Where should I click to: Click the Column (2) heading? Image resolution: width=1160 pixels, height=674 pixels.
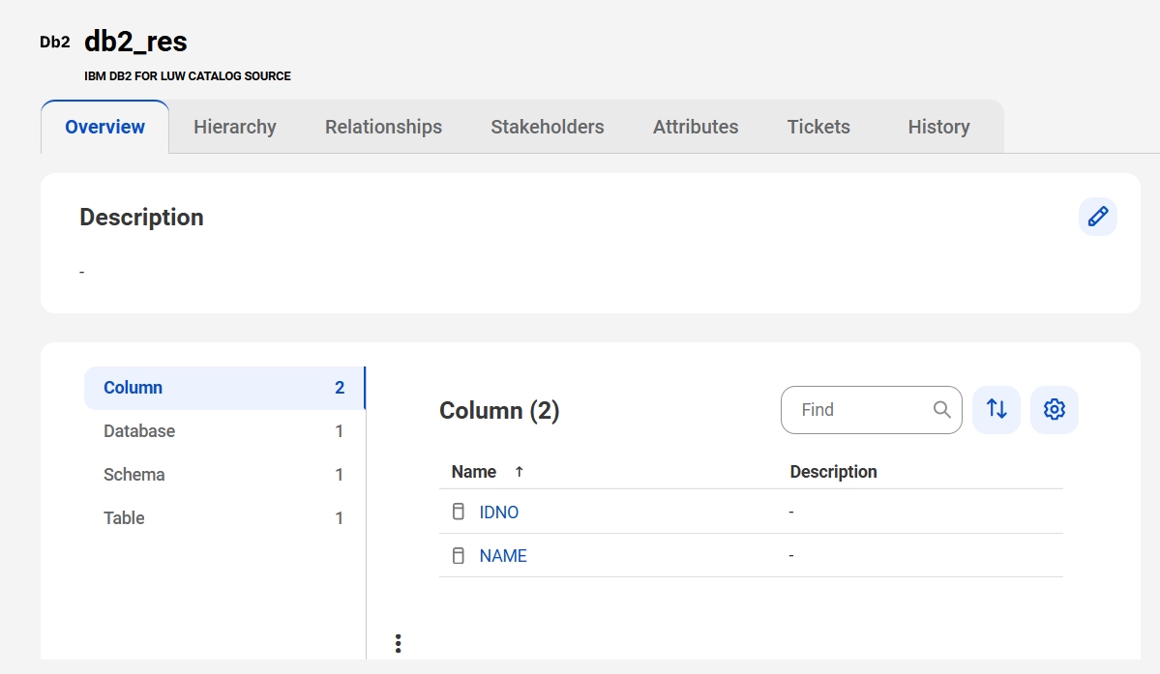coord(499,410)
